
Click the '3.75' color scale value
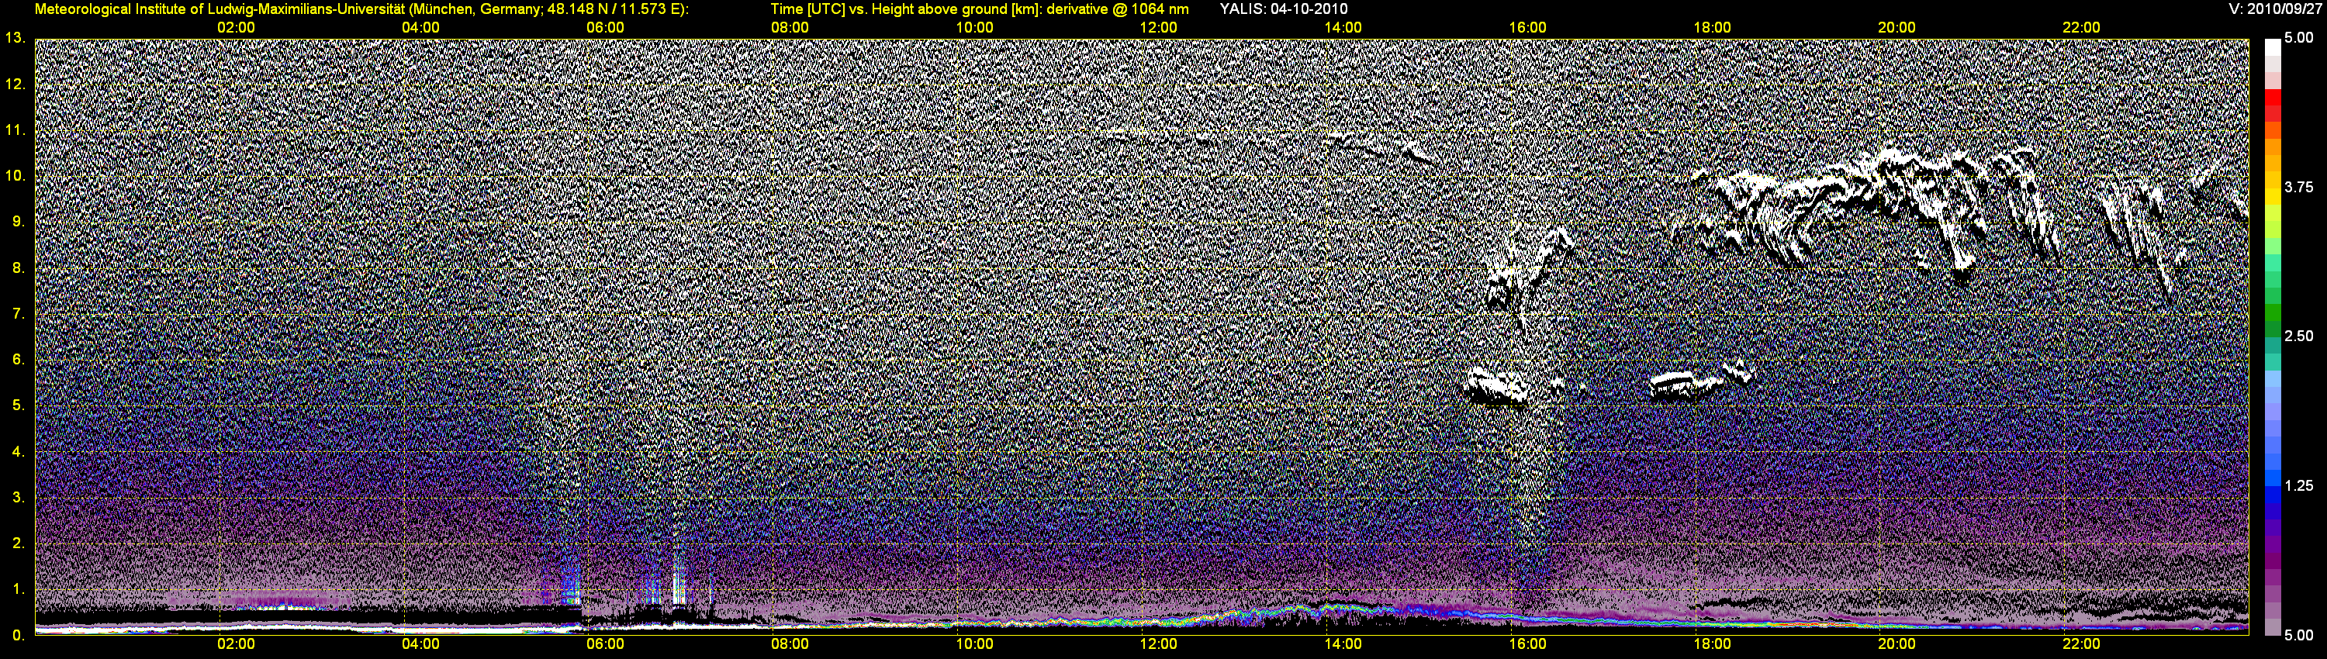pyautogui.click(x=2299, y=188)
